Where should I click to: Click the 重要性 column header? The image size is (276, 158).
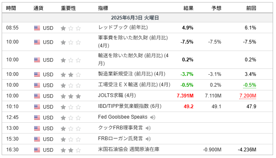pyautogui.click(x=68, y=8)
